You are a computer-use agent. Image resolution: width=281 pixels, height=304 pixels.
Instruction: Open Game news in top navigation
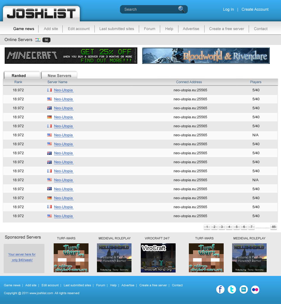24,29
